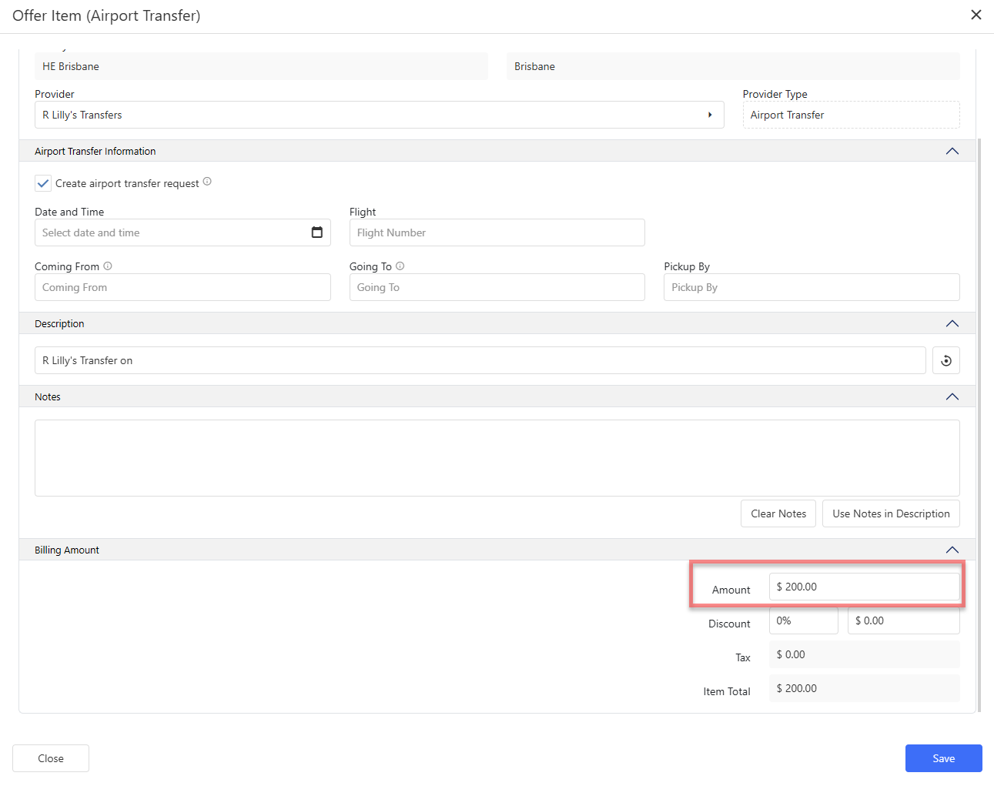
Task: Collapse the Description section chevron
Action: tap(952, 323)
